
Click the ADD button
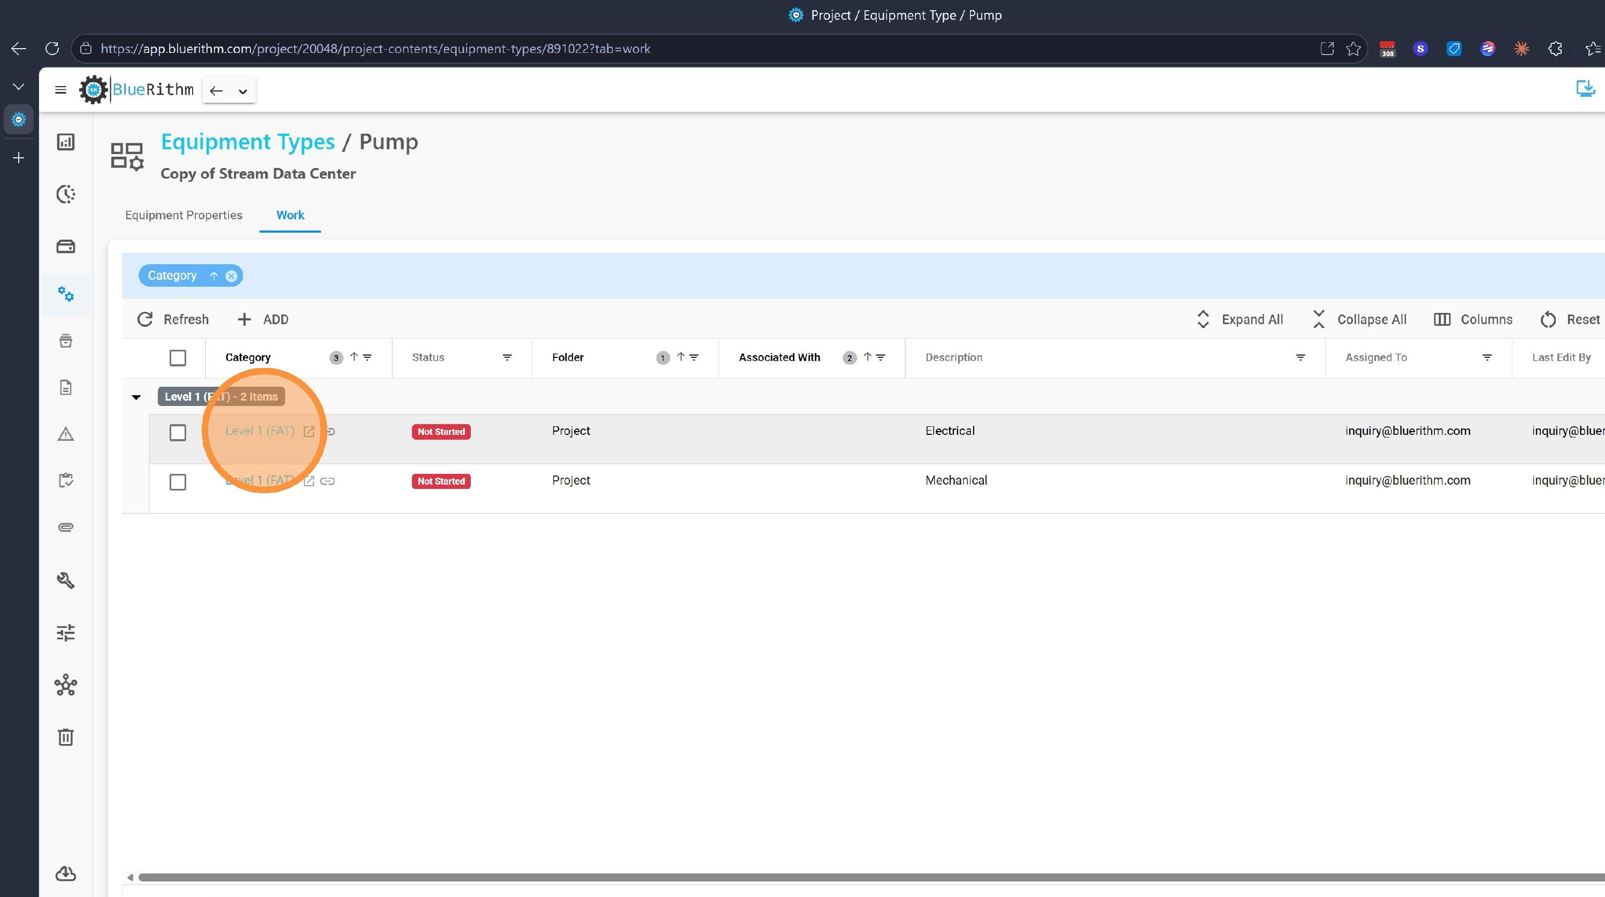coord(262,319)
